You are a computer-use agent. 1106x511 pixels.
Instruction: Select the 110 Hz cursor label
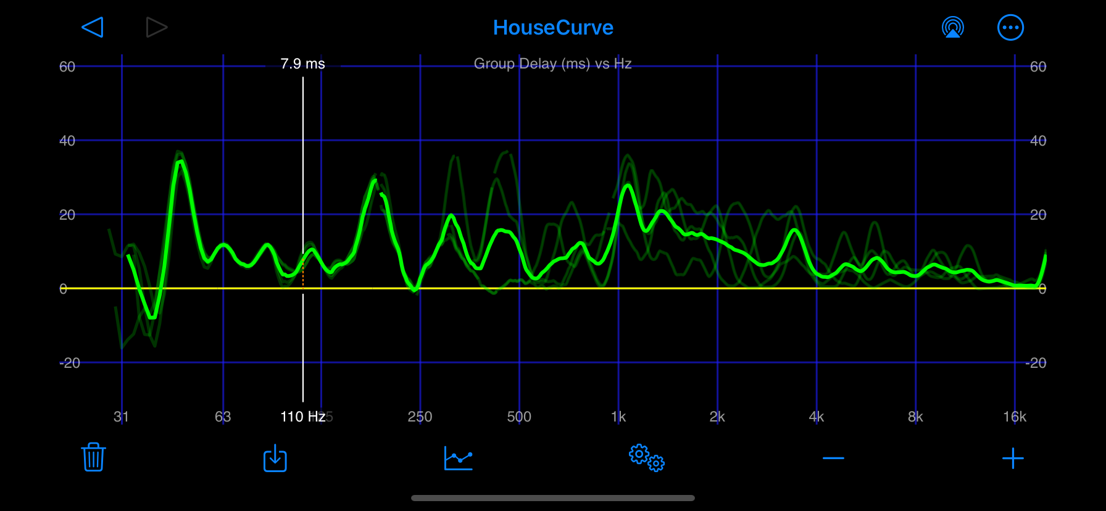pyautogui.click(x=302, y=417)
